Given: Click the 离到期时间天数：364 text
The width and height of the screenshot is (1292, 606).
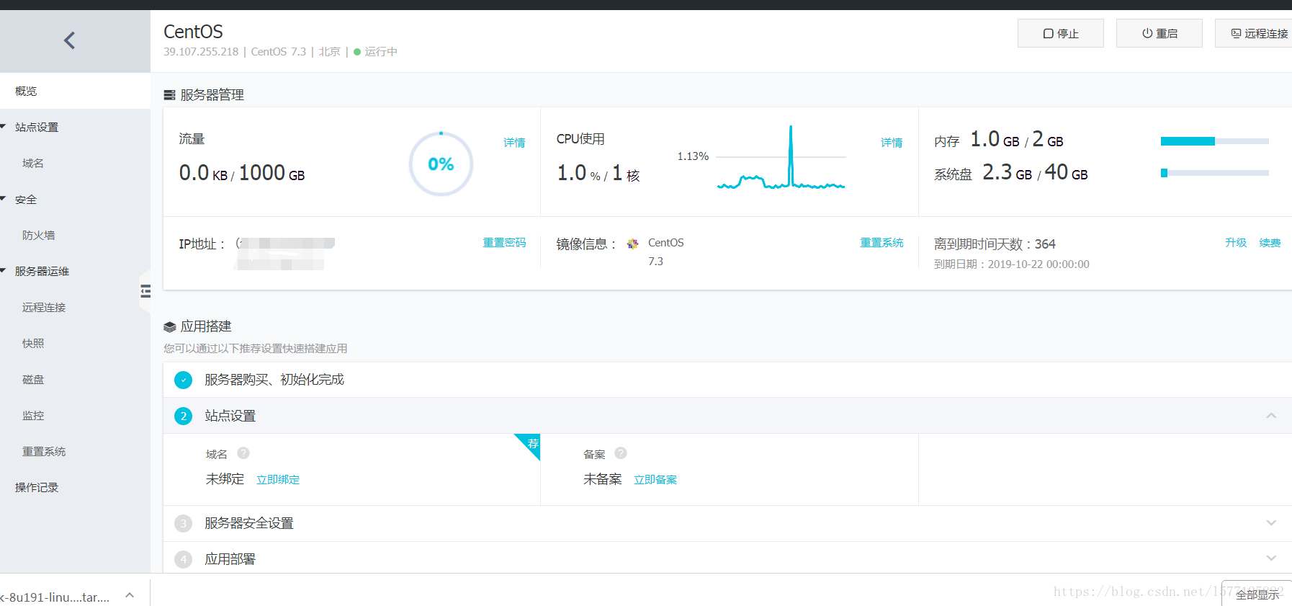Looking at the screenshot, I should tap(995, 244).
